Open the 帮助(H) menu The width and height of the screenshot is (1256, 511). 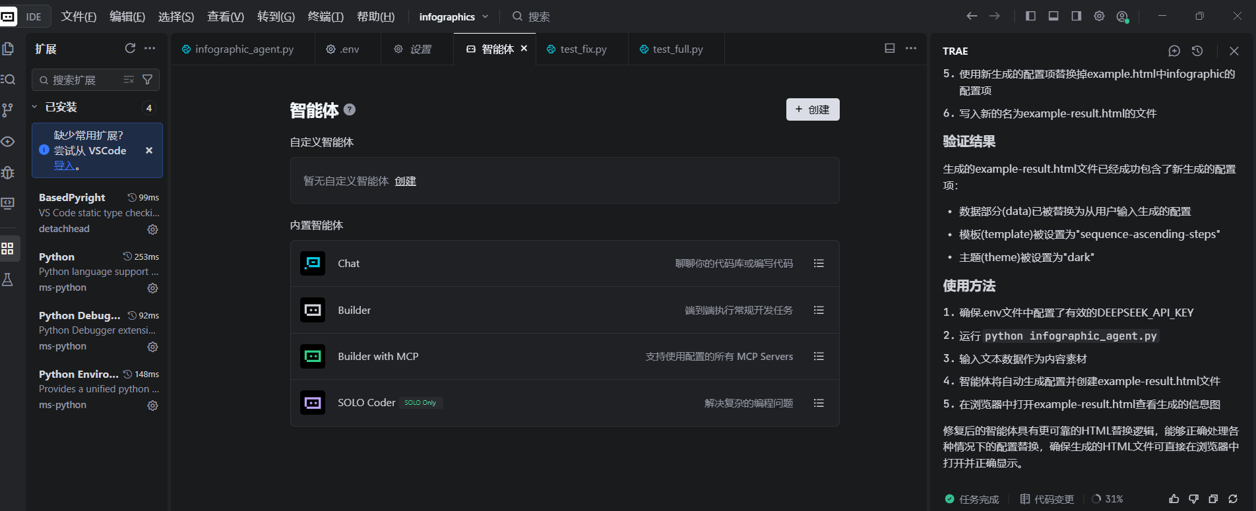[x=375, y=16]
